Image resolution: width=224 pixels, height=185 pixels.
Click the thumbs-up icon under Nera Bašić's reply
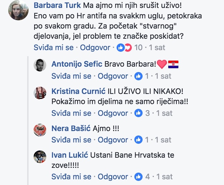point(138,140)
